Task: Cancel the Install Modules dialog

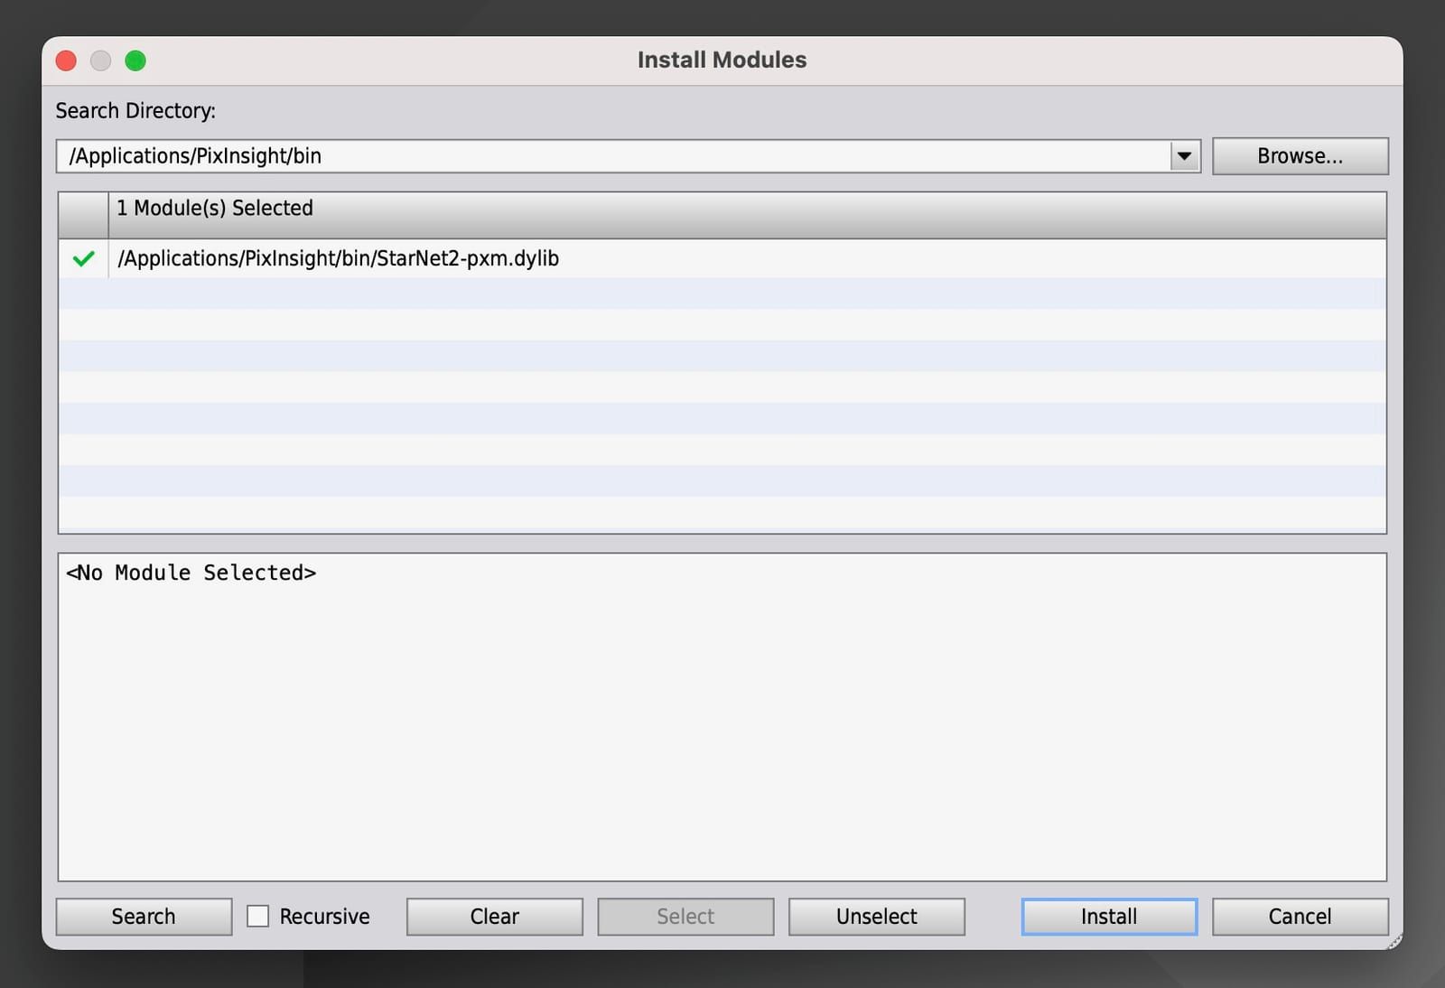Action: click(1300, 917)
